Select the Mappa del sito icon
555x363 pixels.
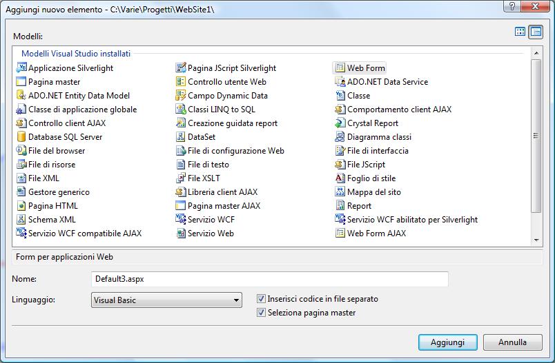click(340, 191)
